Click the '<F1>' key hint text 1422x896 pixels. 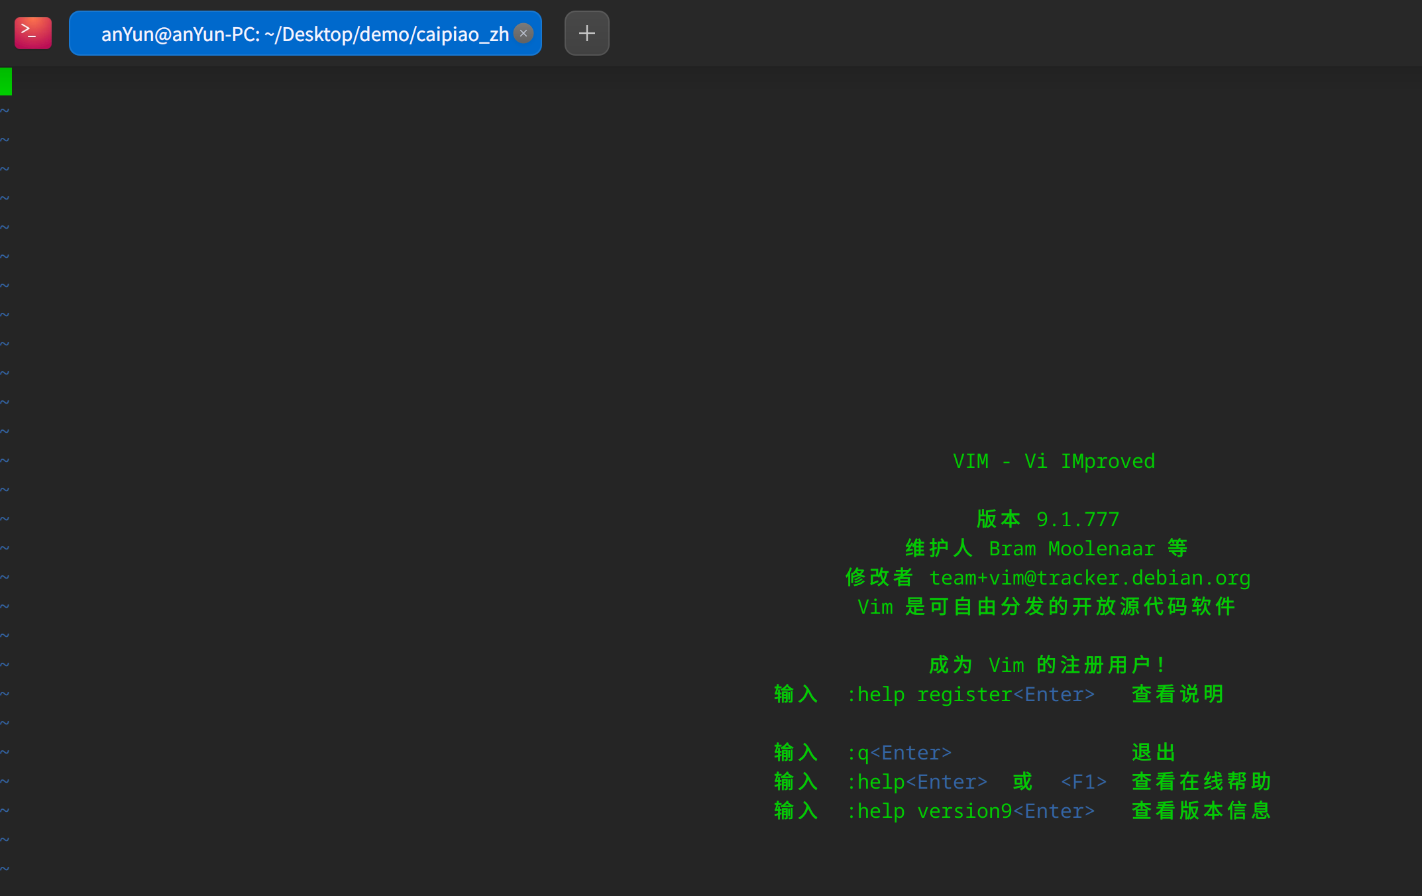click(1084, 782)
